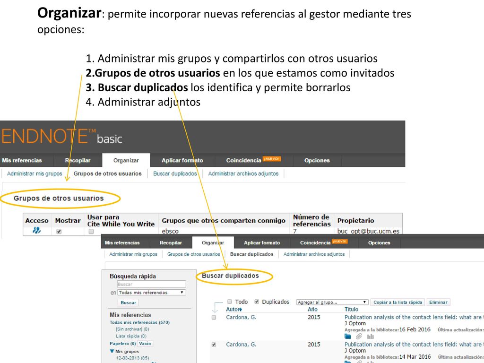Collapse the Mis grupos tree section
Viewport: 484px width, 363px height.
pos(112,351)
